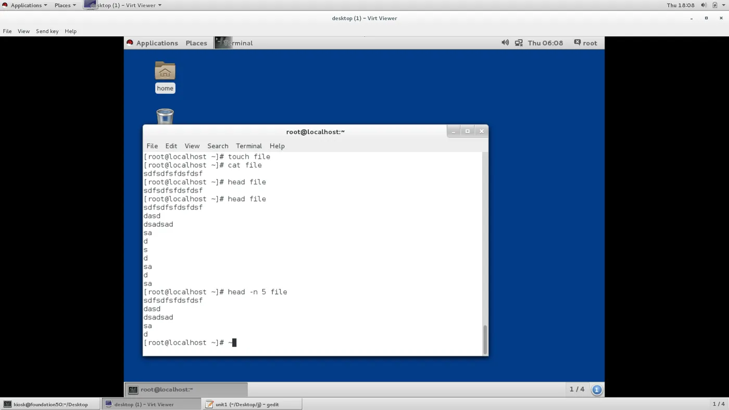
Task: Open Virt Viewer Send key menu
Action: point(47,31)
